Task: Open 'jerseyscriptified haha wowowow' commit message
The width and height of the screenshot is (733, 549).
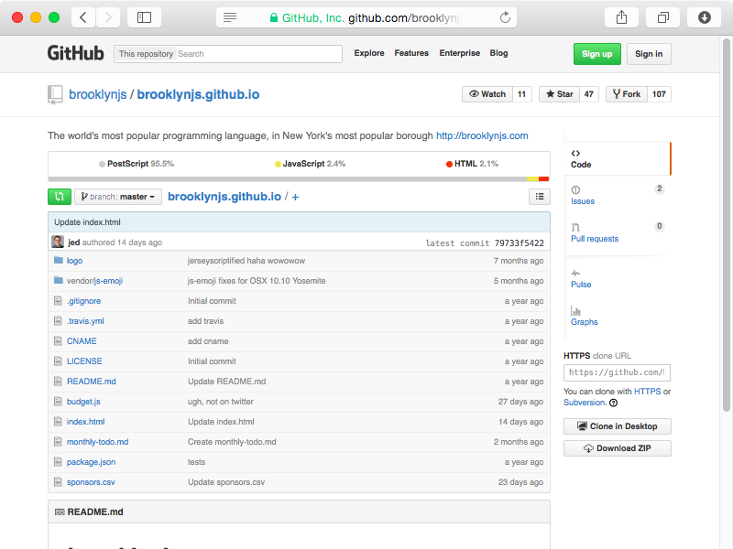Action: 246,261
